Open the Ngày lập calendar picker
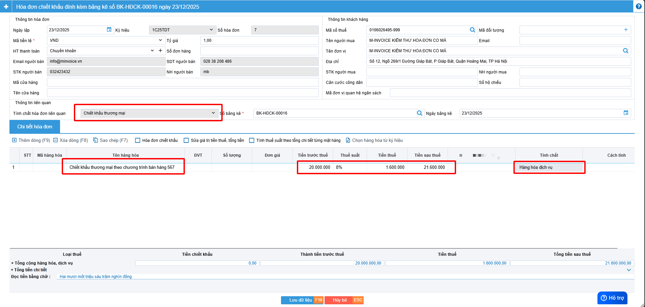645x307 pixels. tap(109, 30)
